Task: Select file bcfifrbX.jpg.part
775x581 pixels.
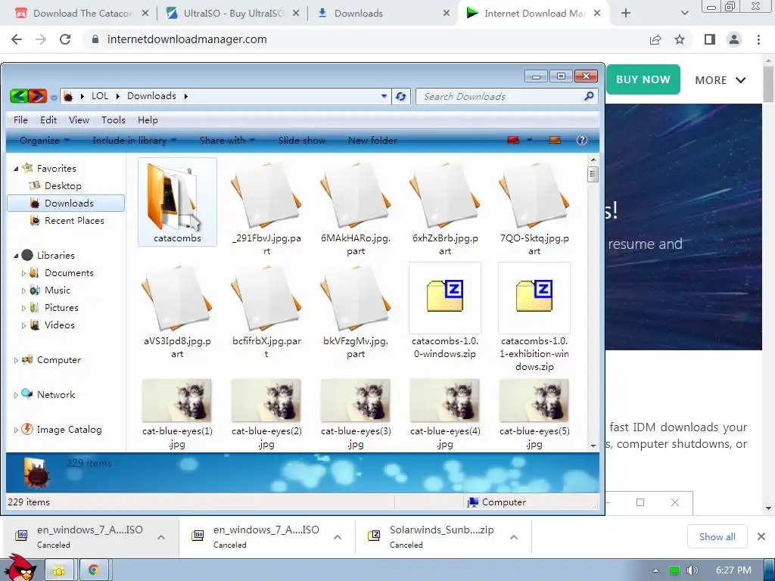Action: click(266, 310)
